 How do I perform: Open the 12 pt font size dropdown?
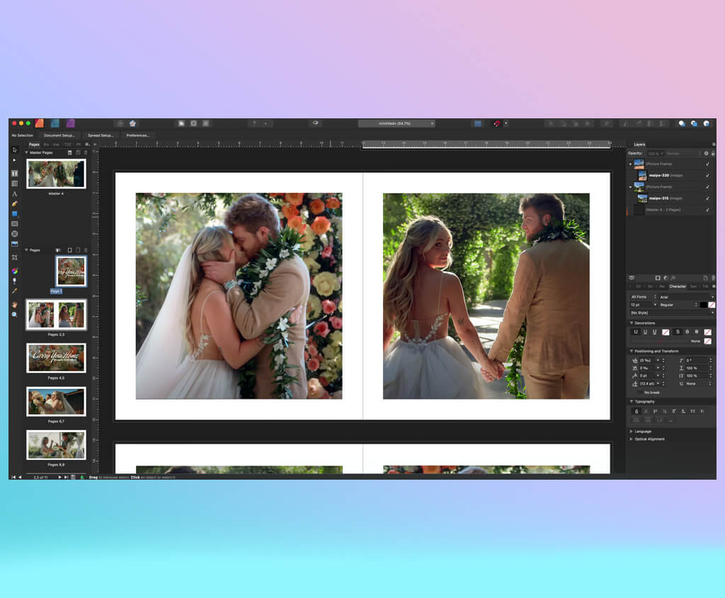pos(643,305)
